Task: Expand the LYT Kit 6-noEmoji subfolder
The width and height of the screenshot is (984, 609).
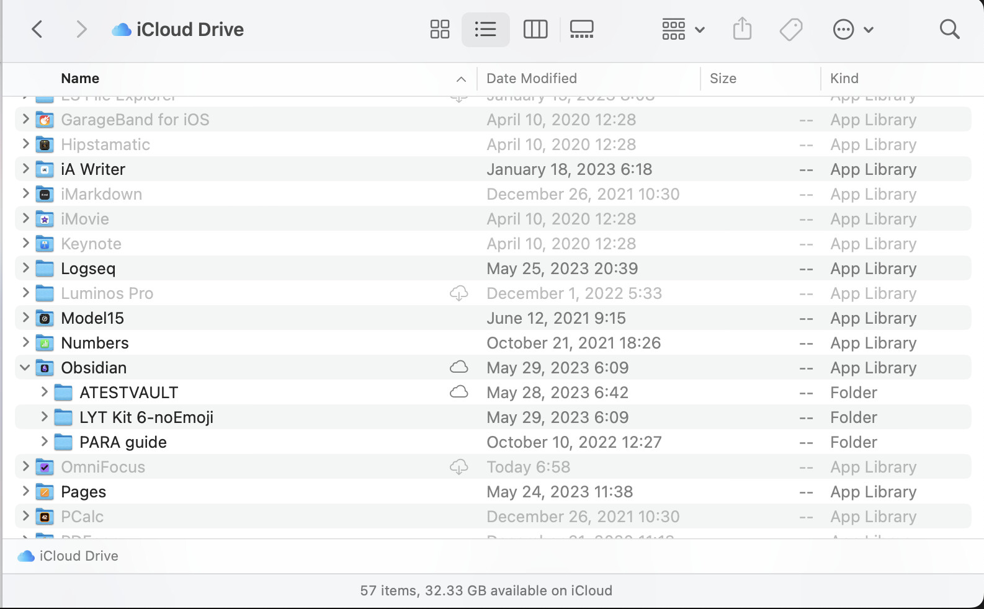Action: point(44,417)
